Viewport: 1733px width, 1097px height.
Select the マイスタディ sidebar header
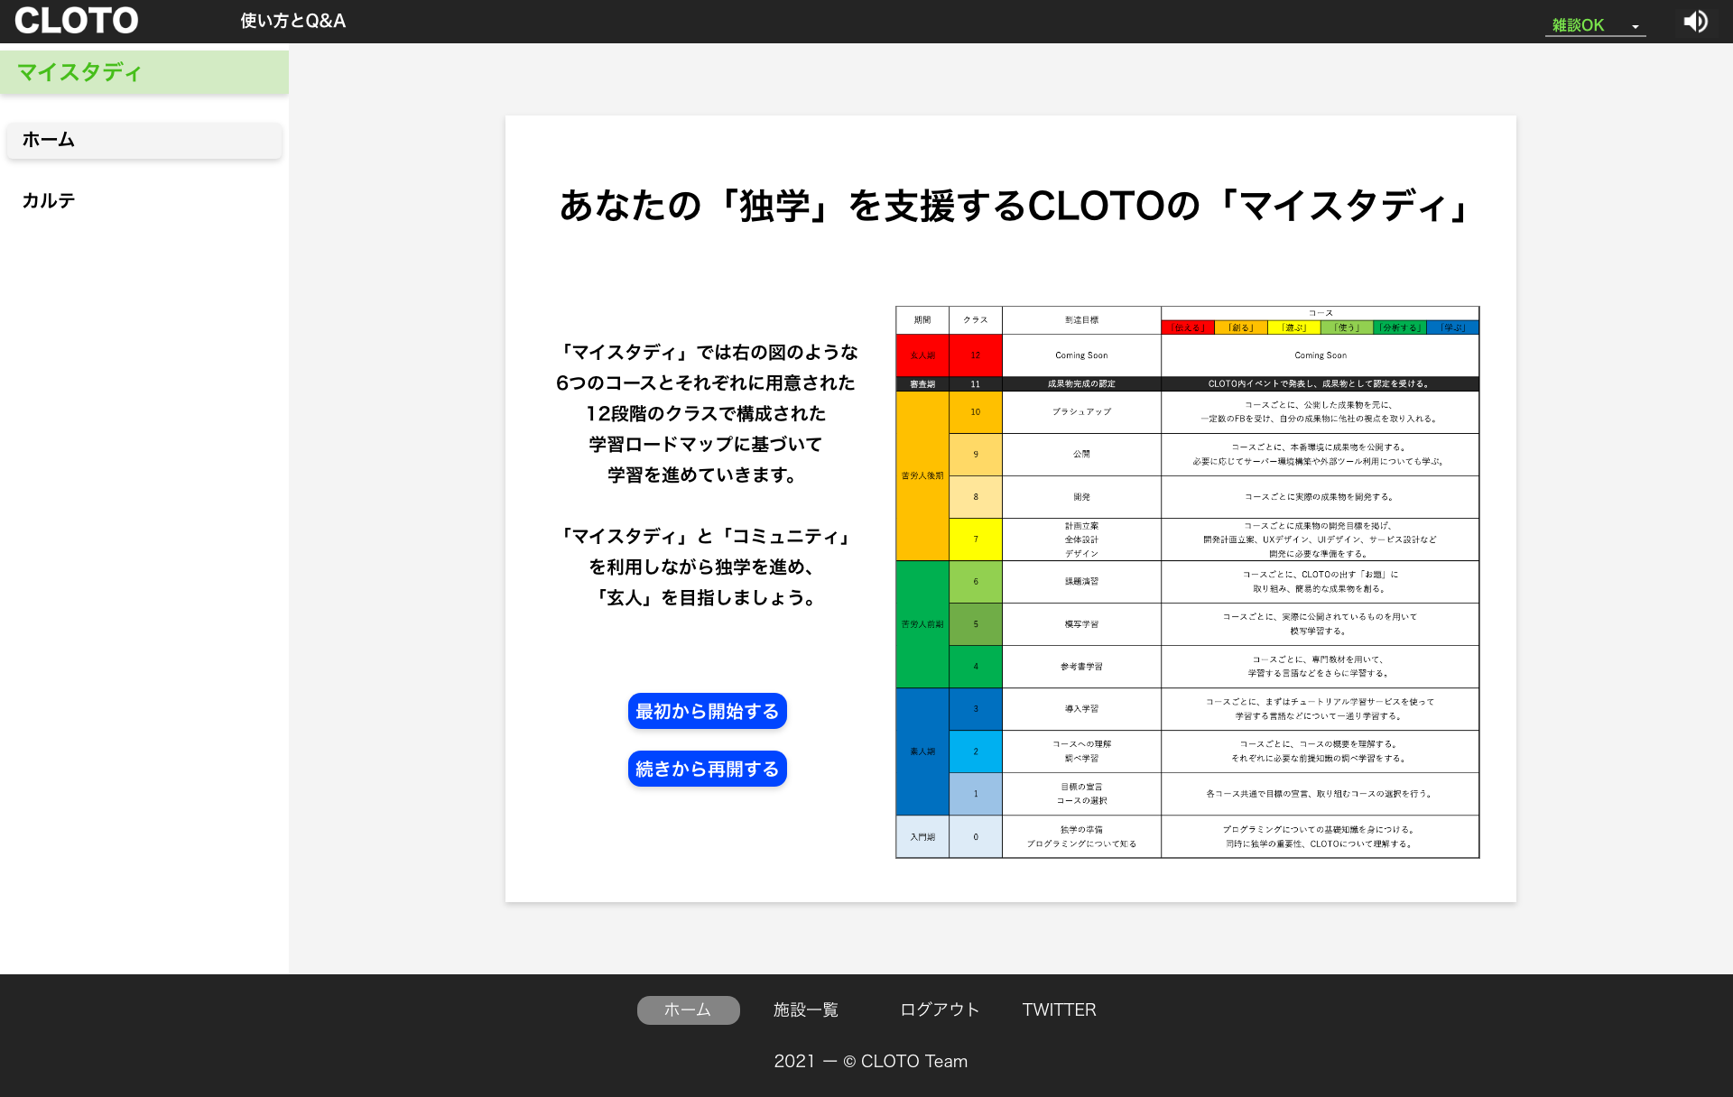pyautogui.click(x=144, y=72)
